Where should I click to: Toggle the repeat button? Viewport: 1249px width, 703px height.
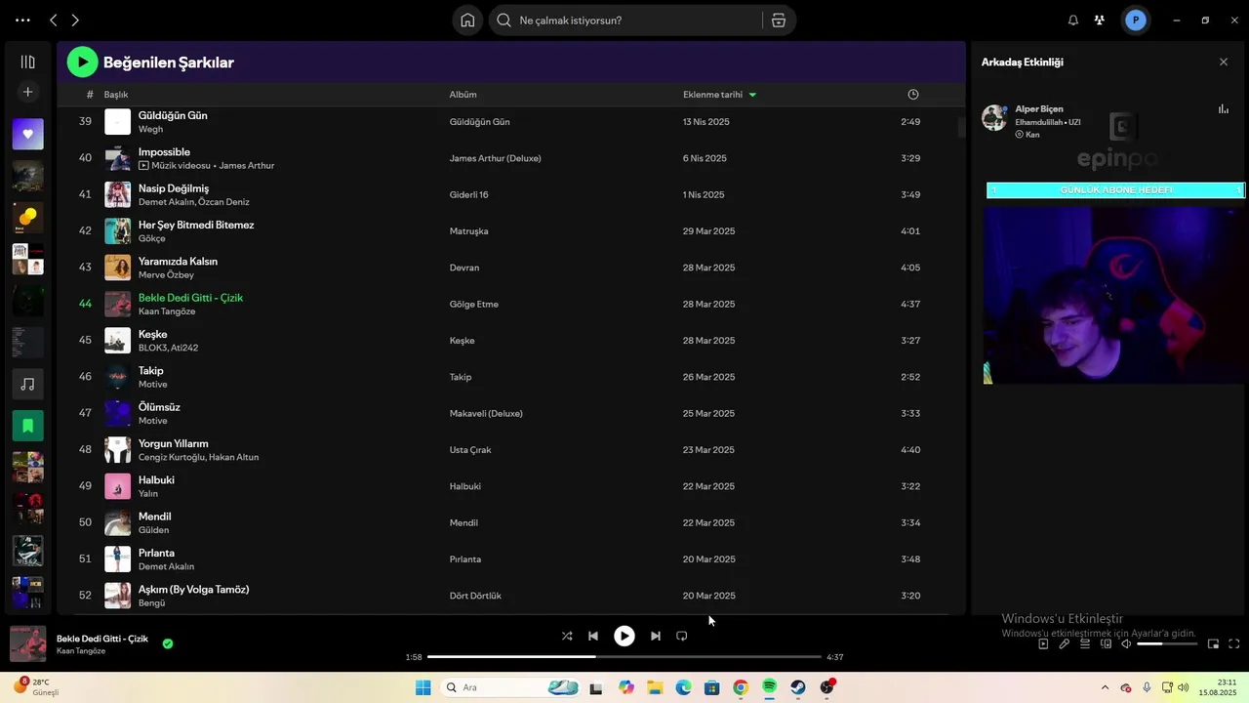point(682,636)
